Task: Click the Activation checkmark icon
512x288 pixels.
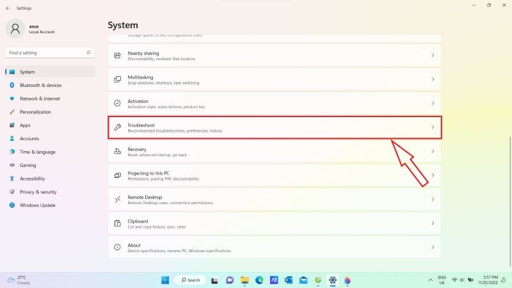Action: click(x=118, y=103)
